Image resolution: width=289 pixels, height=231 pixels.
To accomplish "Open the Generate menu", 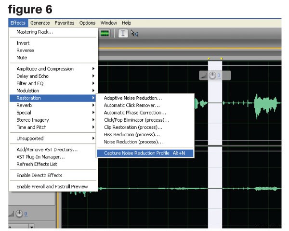I will tap(40, 23).
